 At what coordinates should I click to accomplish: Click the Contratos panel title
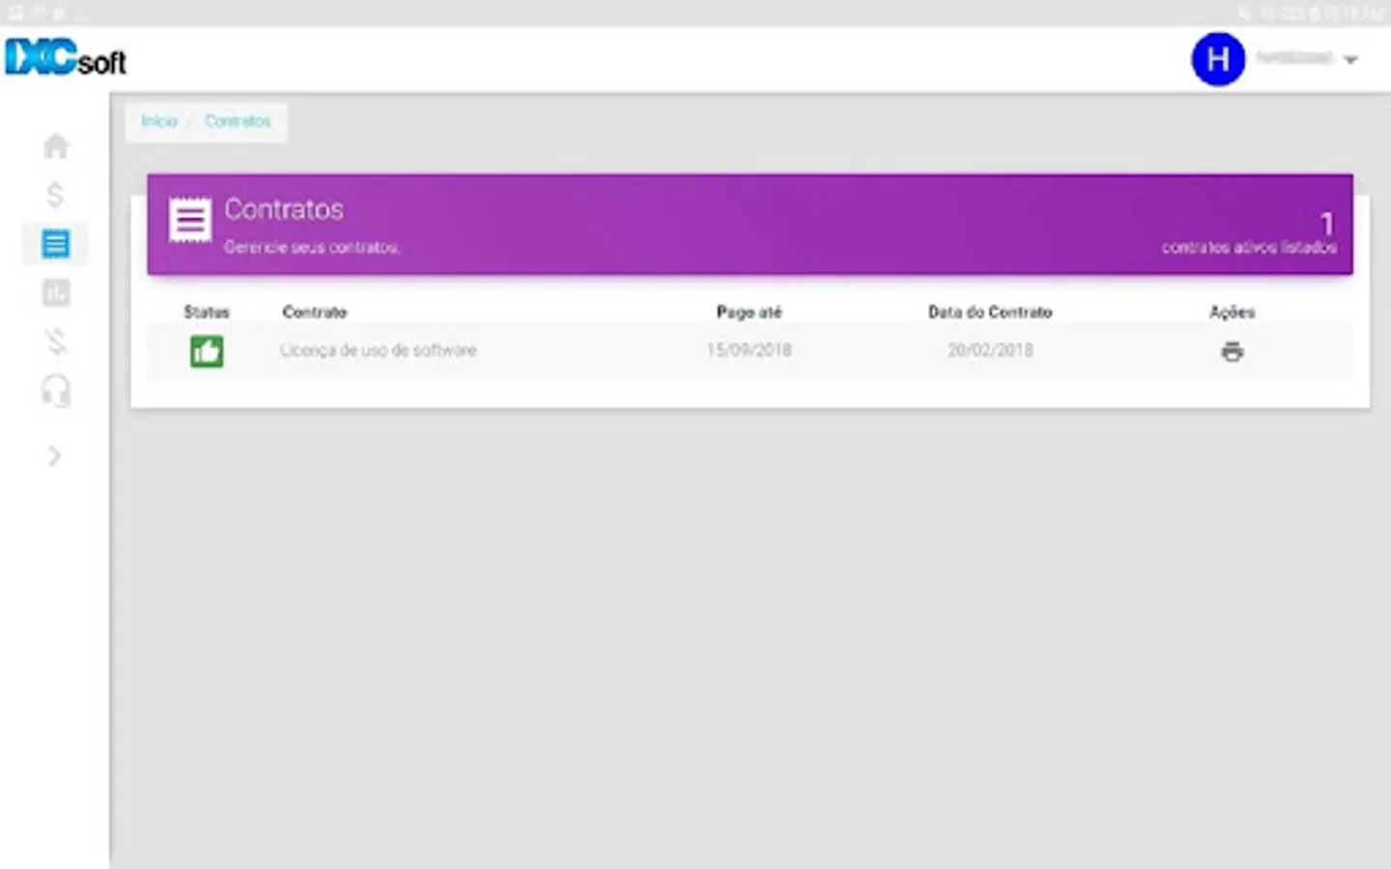(x=284, y=210)
